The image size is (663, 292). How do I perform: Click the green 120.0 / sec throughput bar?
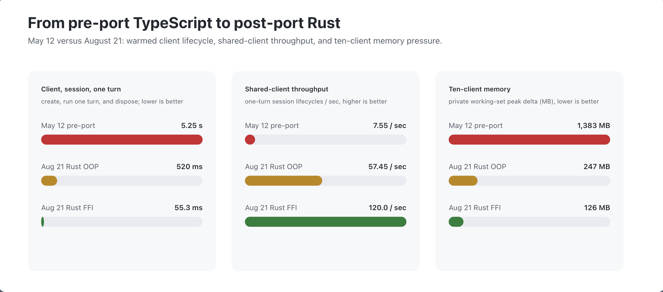coord(326,222)
